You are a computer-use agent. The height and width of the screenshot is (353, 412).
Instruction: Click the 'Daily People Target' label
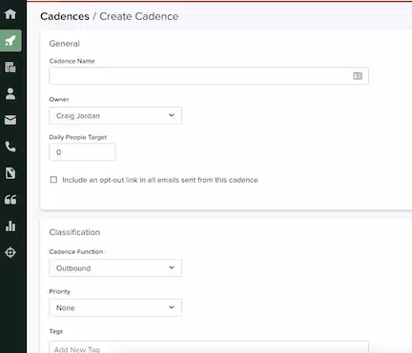(x=78, y=137)
